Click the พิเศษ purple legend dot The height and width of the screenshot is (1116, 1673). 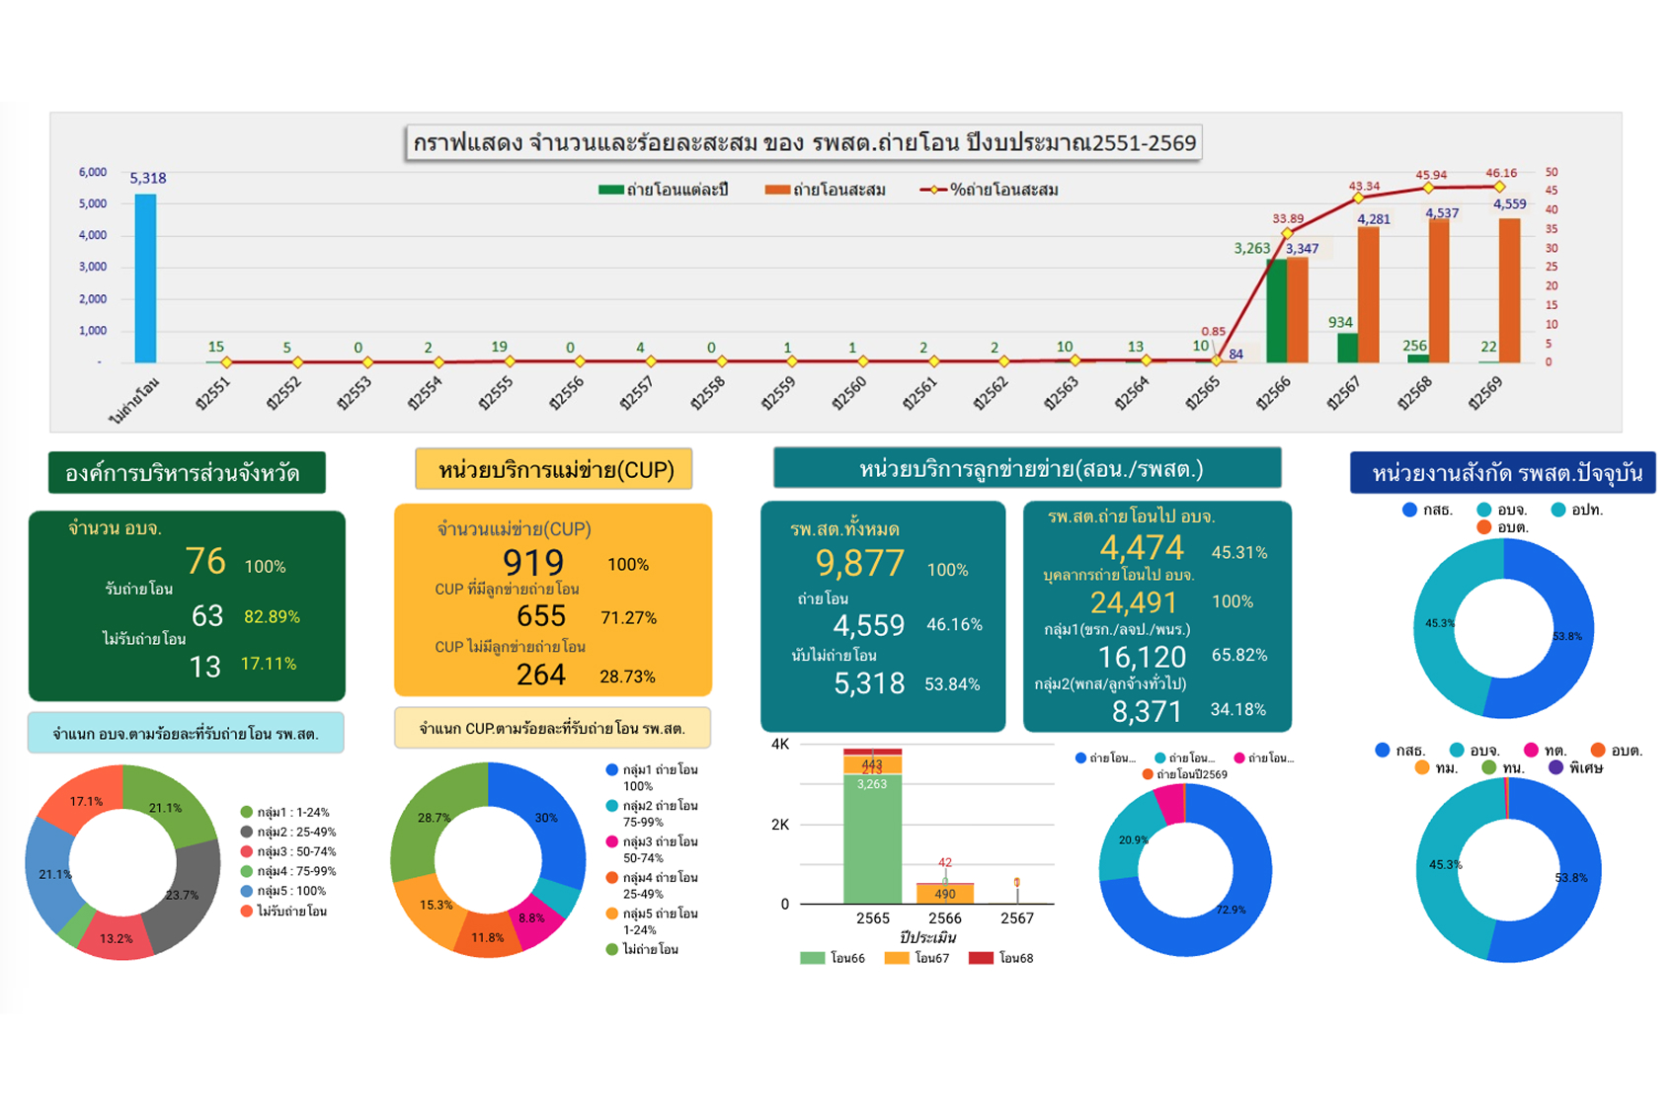pos(1555,767)
